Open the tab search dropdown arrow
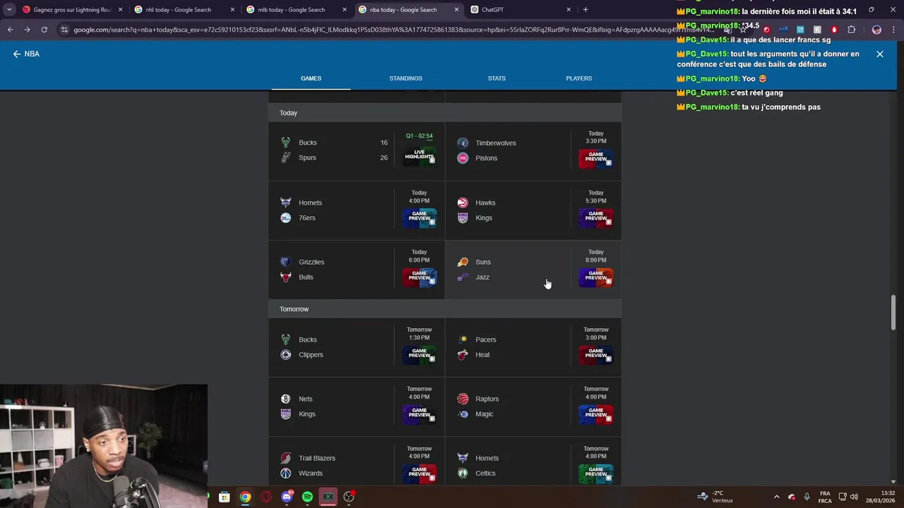 point(9,10)
